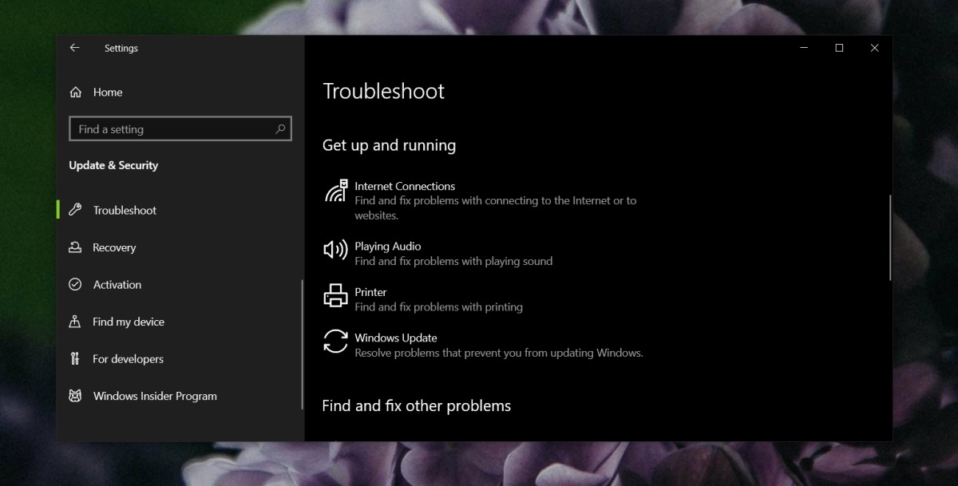958x486 pixels.
Task: Click the Activation checkmark circle icon
Action: 75,284
